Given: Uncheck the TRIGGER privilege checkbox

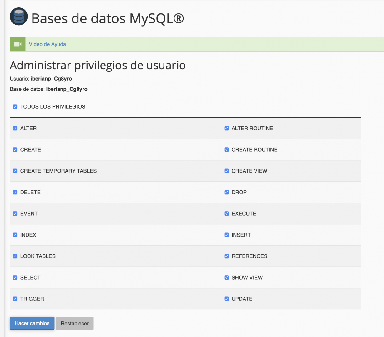Looking at the screenshot, I should (15, 299).
